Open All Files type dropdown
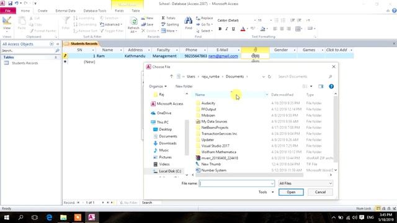Screen dimensions: 397x223 click(306, 183)
